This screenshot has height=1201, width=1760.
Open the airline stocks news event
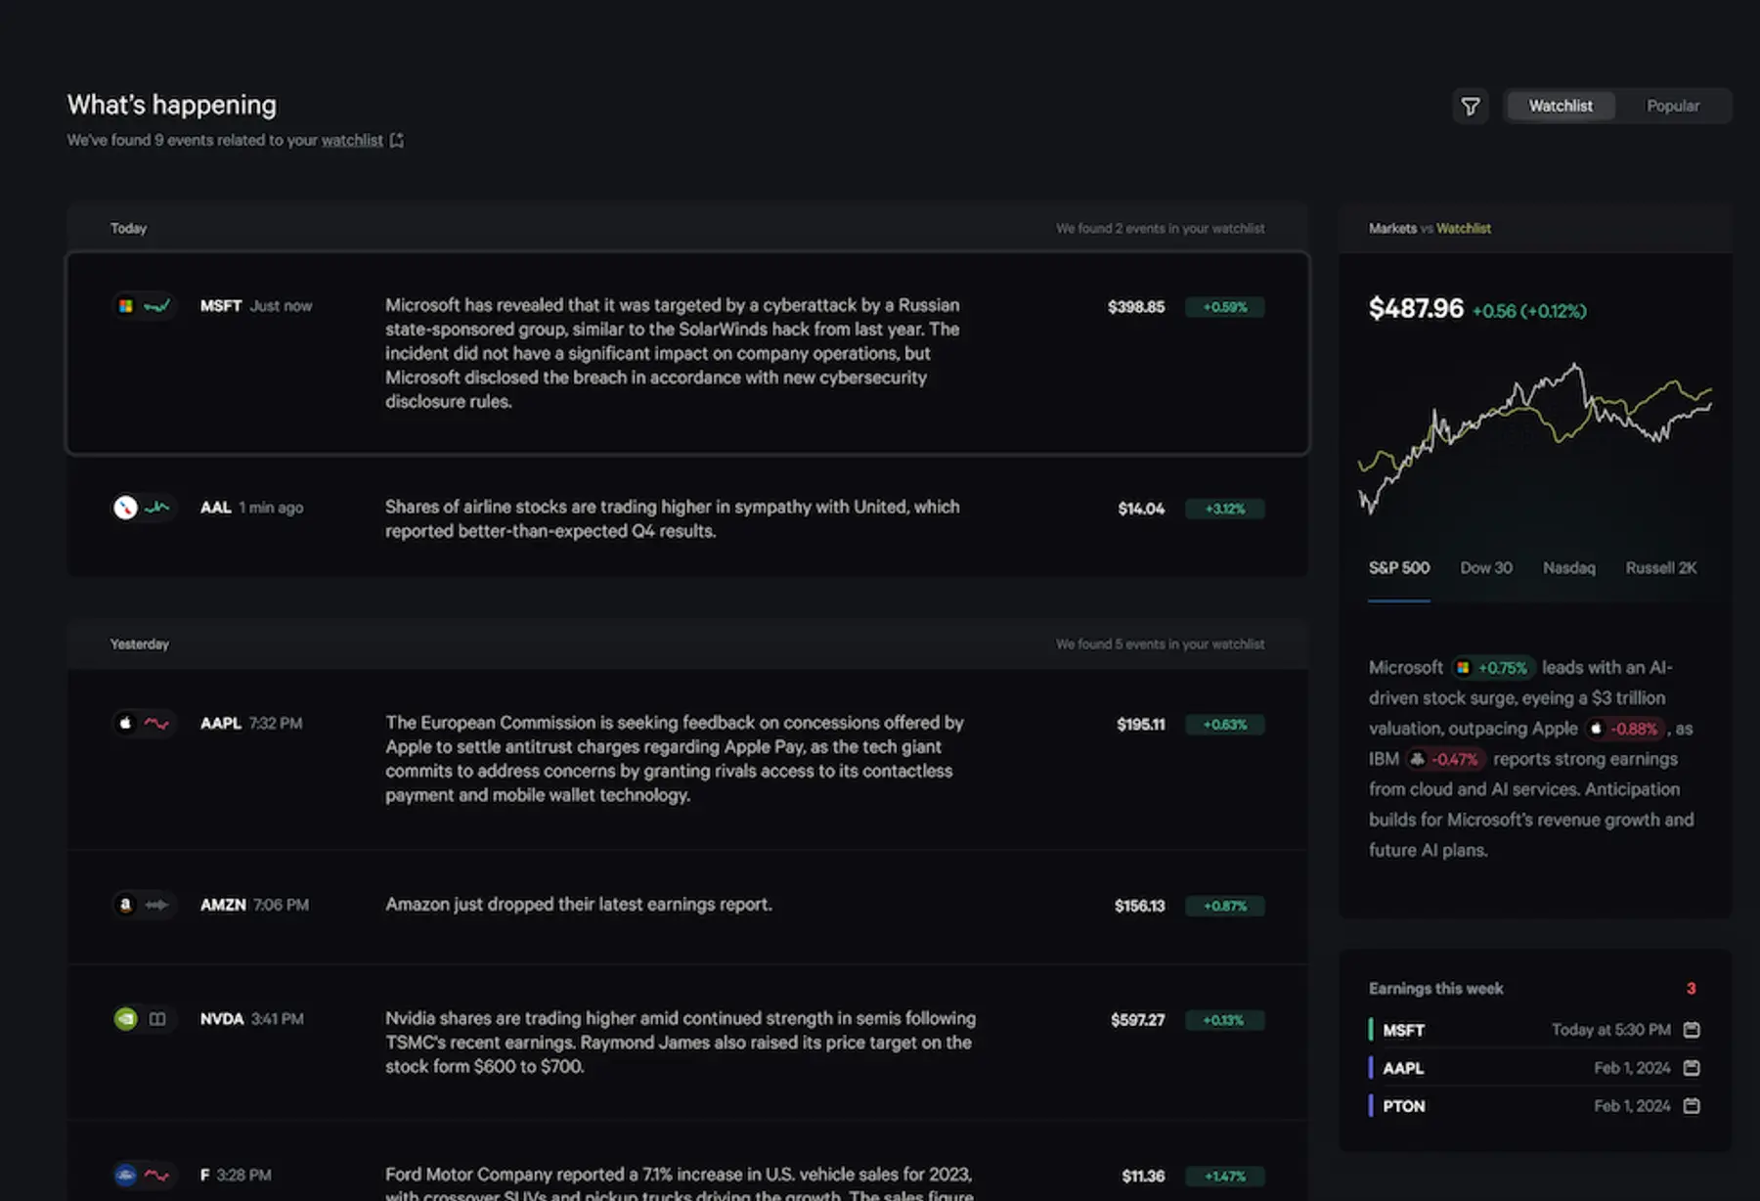point(687,518)
